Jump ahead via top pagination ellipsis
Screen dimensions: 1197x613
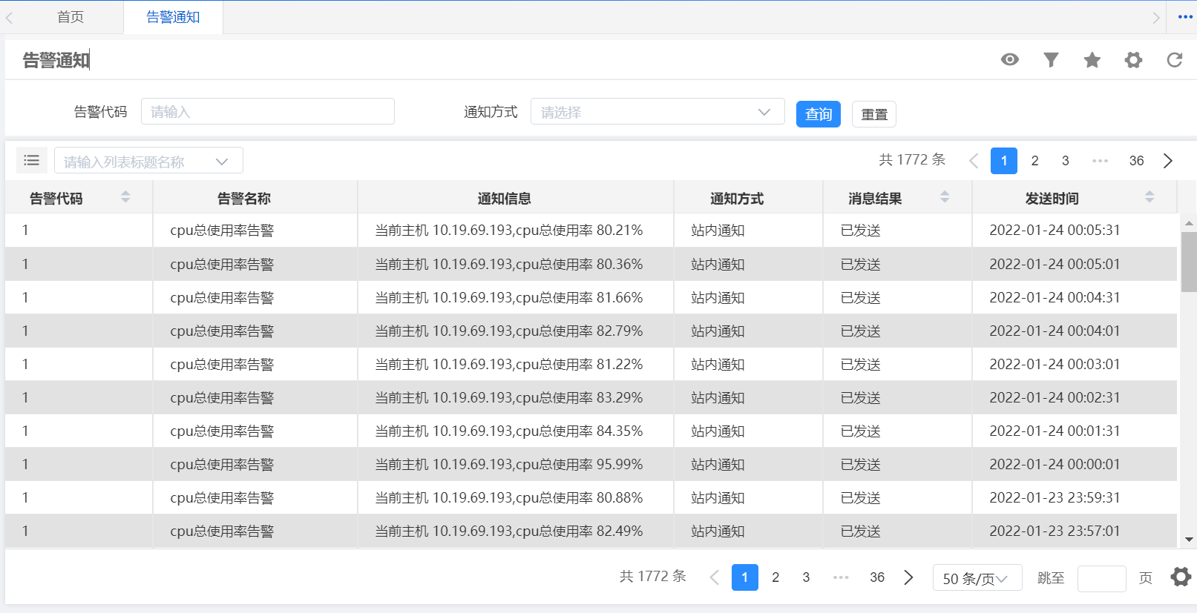[x=1100, y=161]
